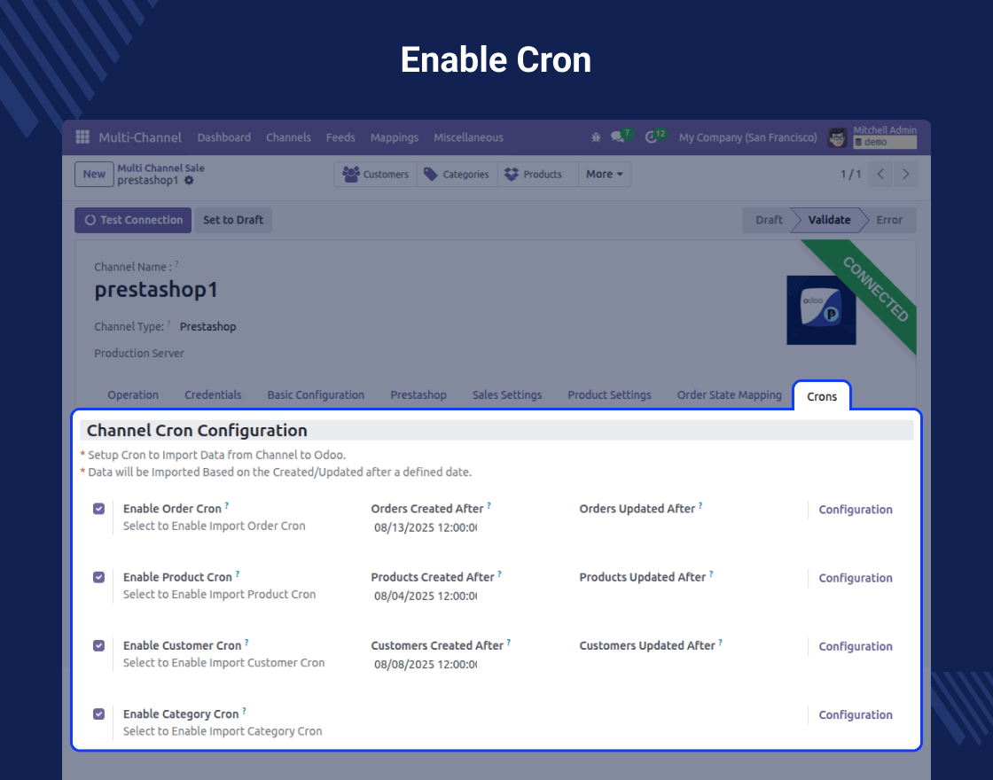993x780 pixels.
Task: Click the Prestashop channel type value
Action: [207, 327]
